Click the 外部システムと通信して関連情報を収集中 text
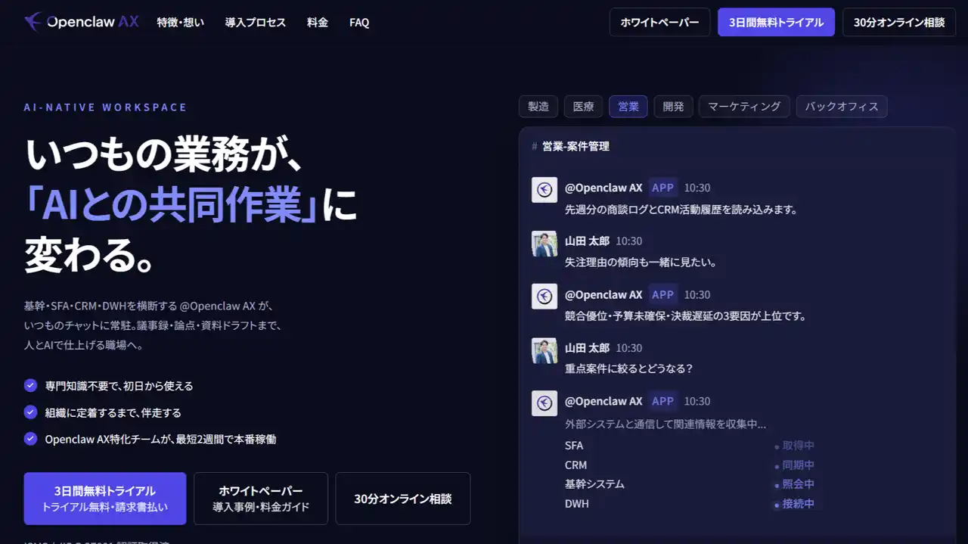 [x=665, y=424]
